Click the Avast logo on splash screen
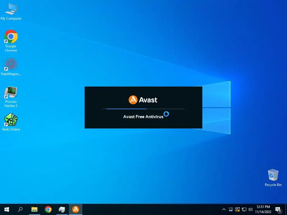The width and height of the screenshot is (287, 215). (x=143, y=100)
